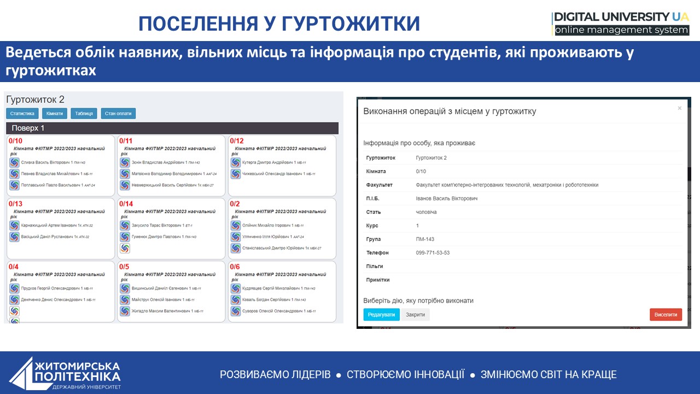Open the Статистика tab
The height and width of the screenshot is (394, 700).
point(22,114)
